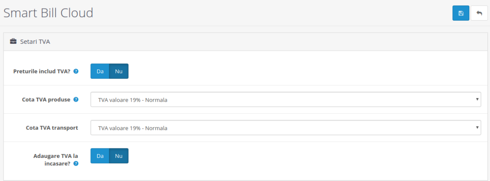This screenshot has height=181, width=490.
Task: Open the Cota TVA transport dropdown
Action: coord(280,128)
